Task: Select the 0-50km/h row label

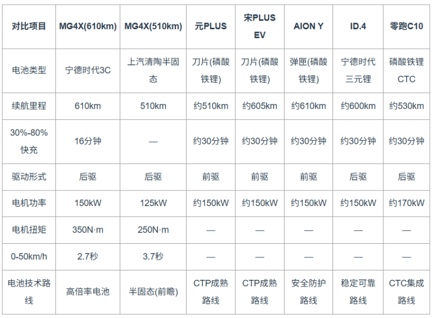Action: coord(29,257)
